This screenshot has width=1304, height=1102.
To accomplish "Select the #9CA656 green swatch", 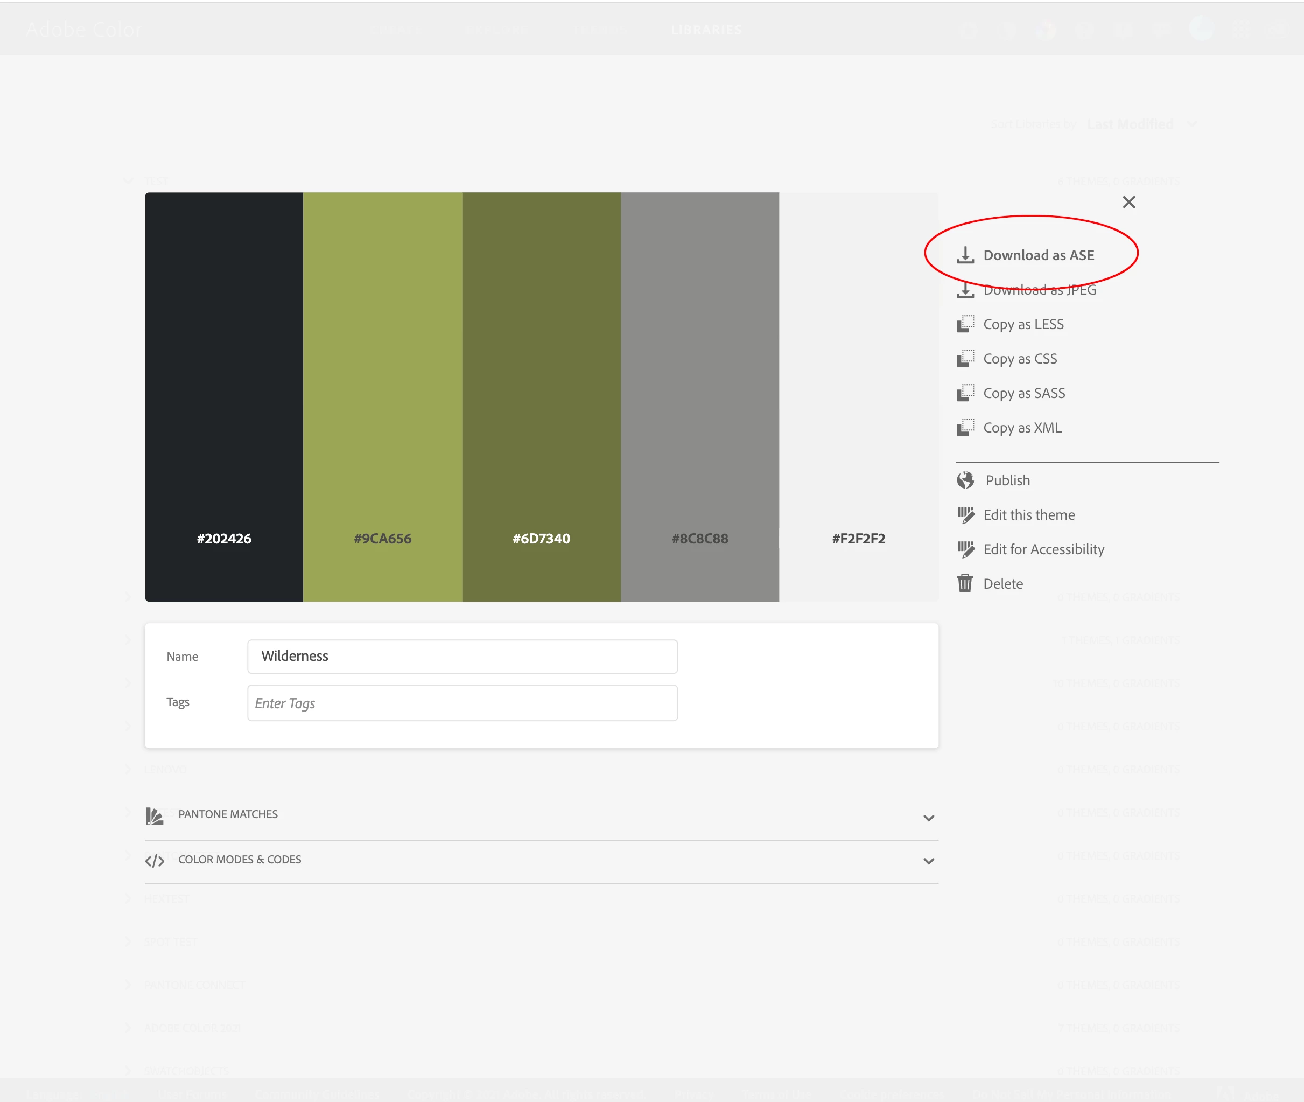I will 382,396.
